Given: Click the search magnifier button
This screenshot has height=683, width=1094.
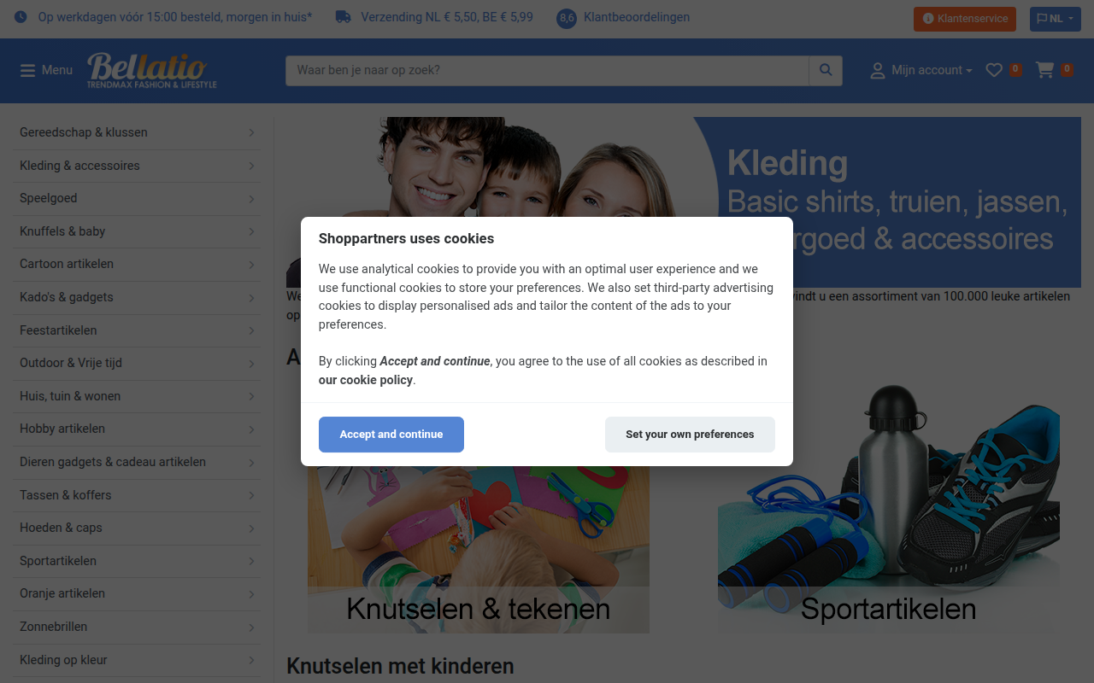Looking at the screenshot, I should pos(826,71).
